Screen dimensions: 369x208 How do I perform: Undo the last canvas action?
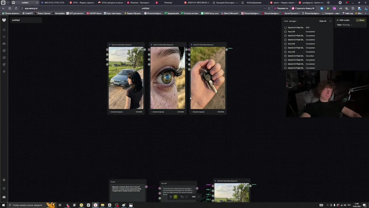(182, 197)
